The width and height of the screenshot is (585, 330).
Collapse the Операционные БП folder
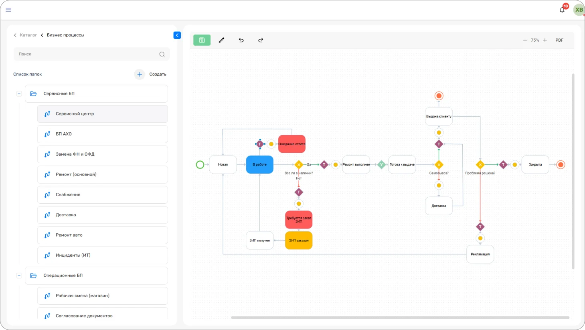19,275
